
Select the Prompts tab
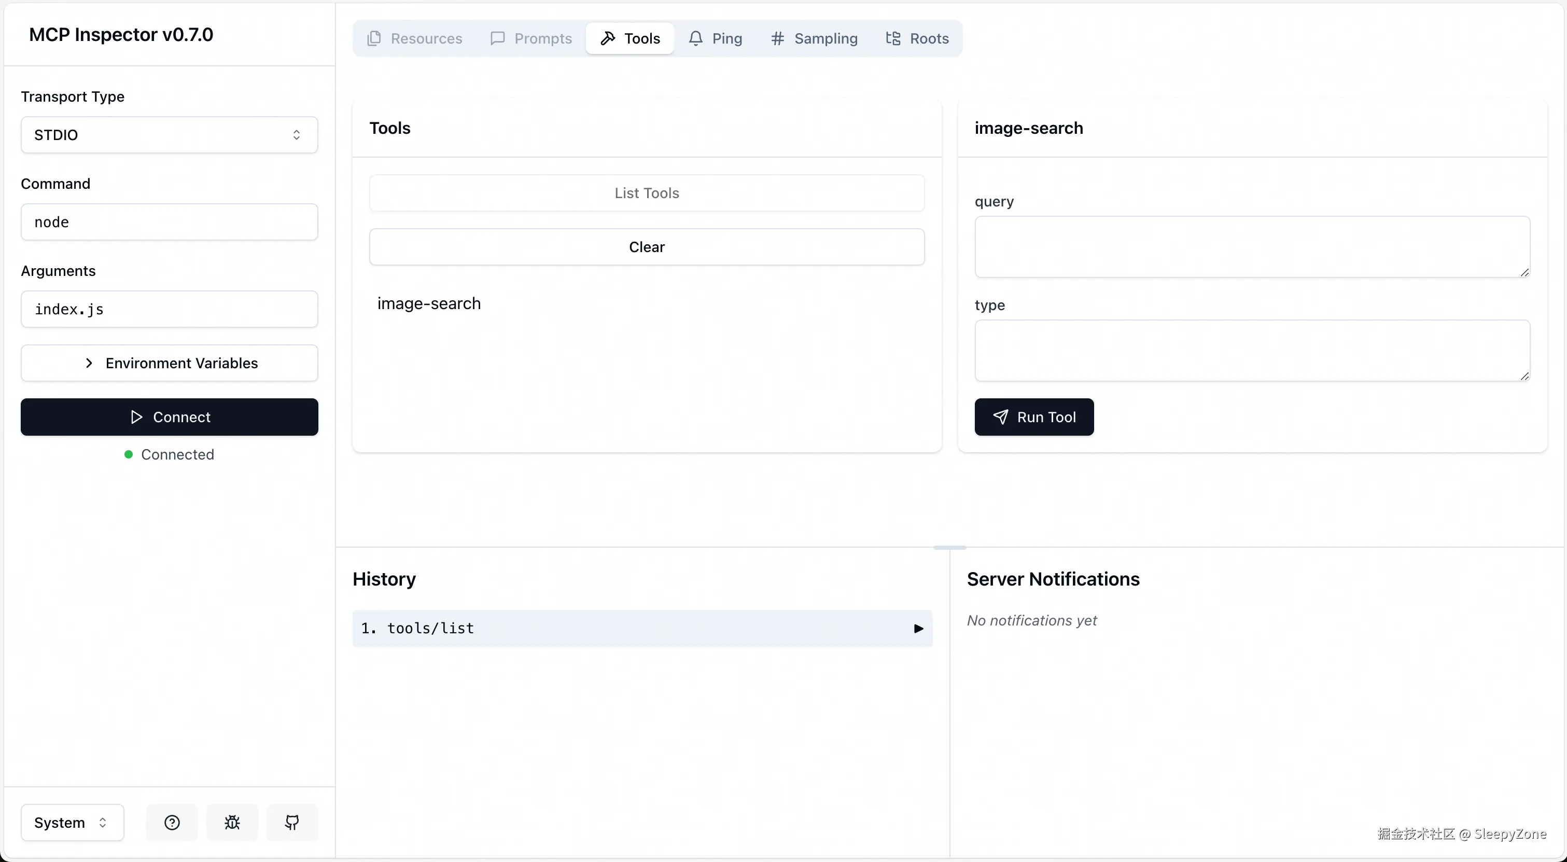(531, 38)
